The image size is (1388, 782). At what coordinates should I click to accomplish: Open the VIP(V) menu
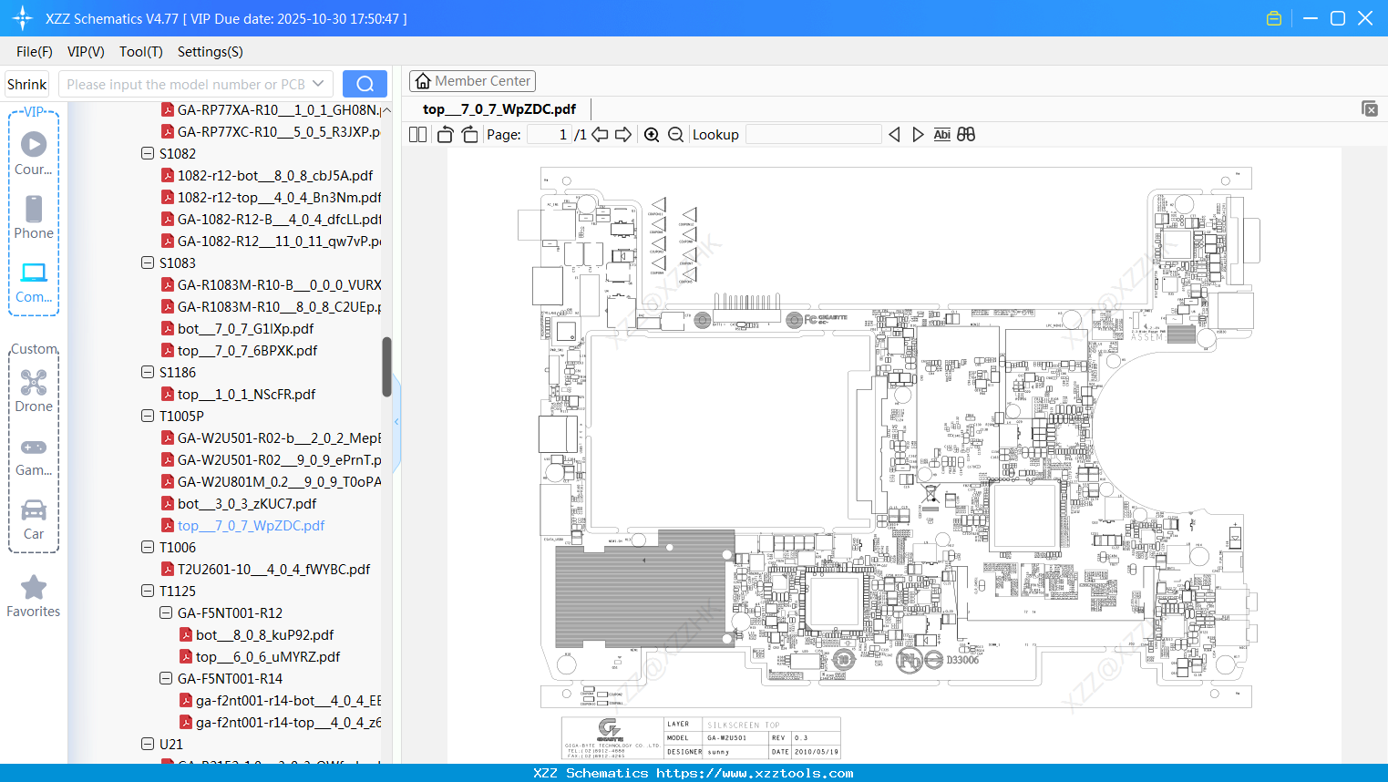(x=86, y=52)
